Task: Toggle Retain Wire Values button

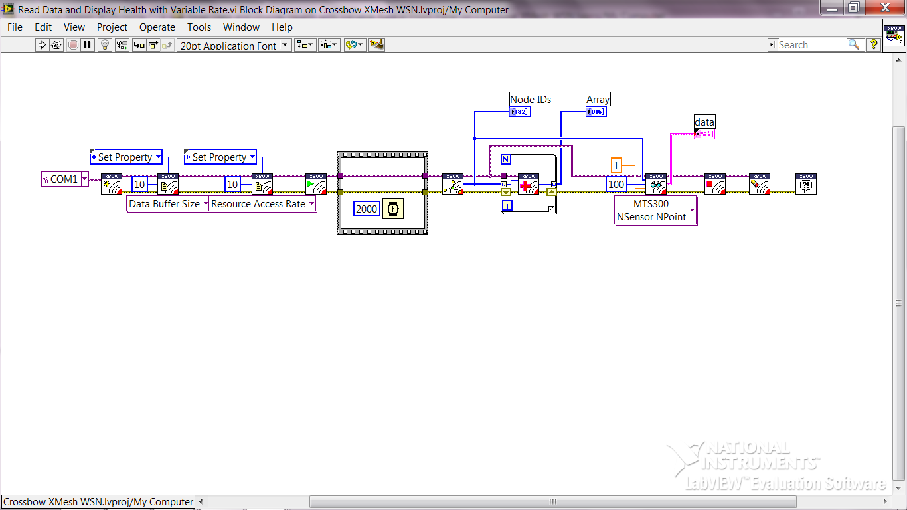Action: (x=122, y=45)
